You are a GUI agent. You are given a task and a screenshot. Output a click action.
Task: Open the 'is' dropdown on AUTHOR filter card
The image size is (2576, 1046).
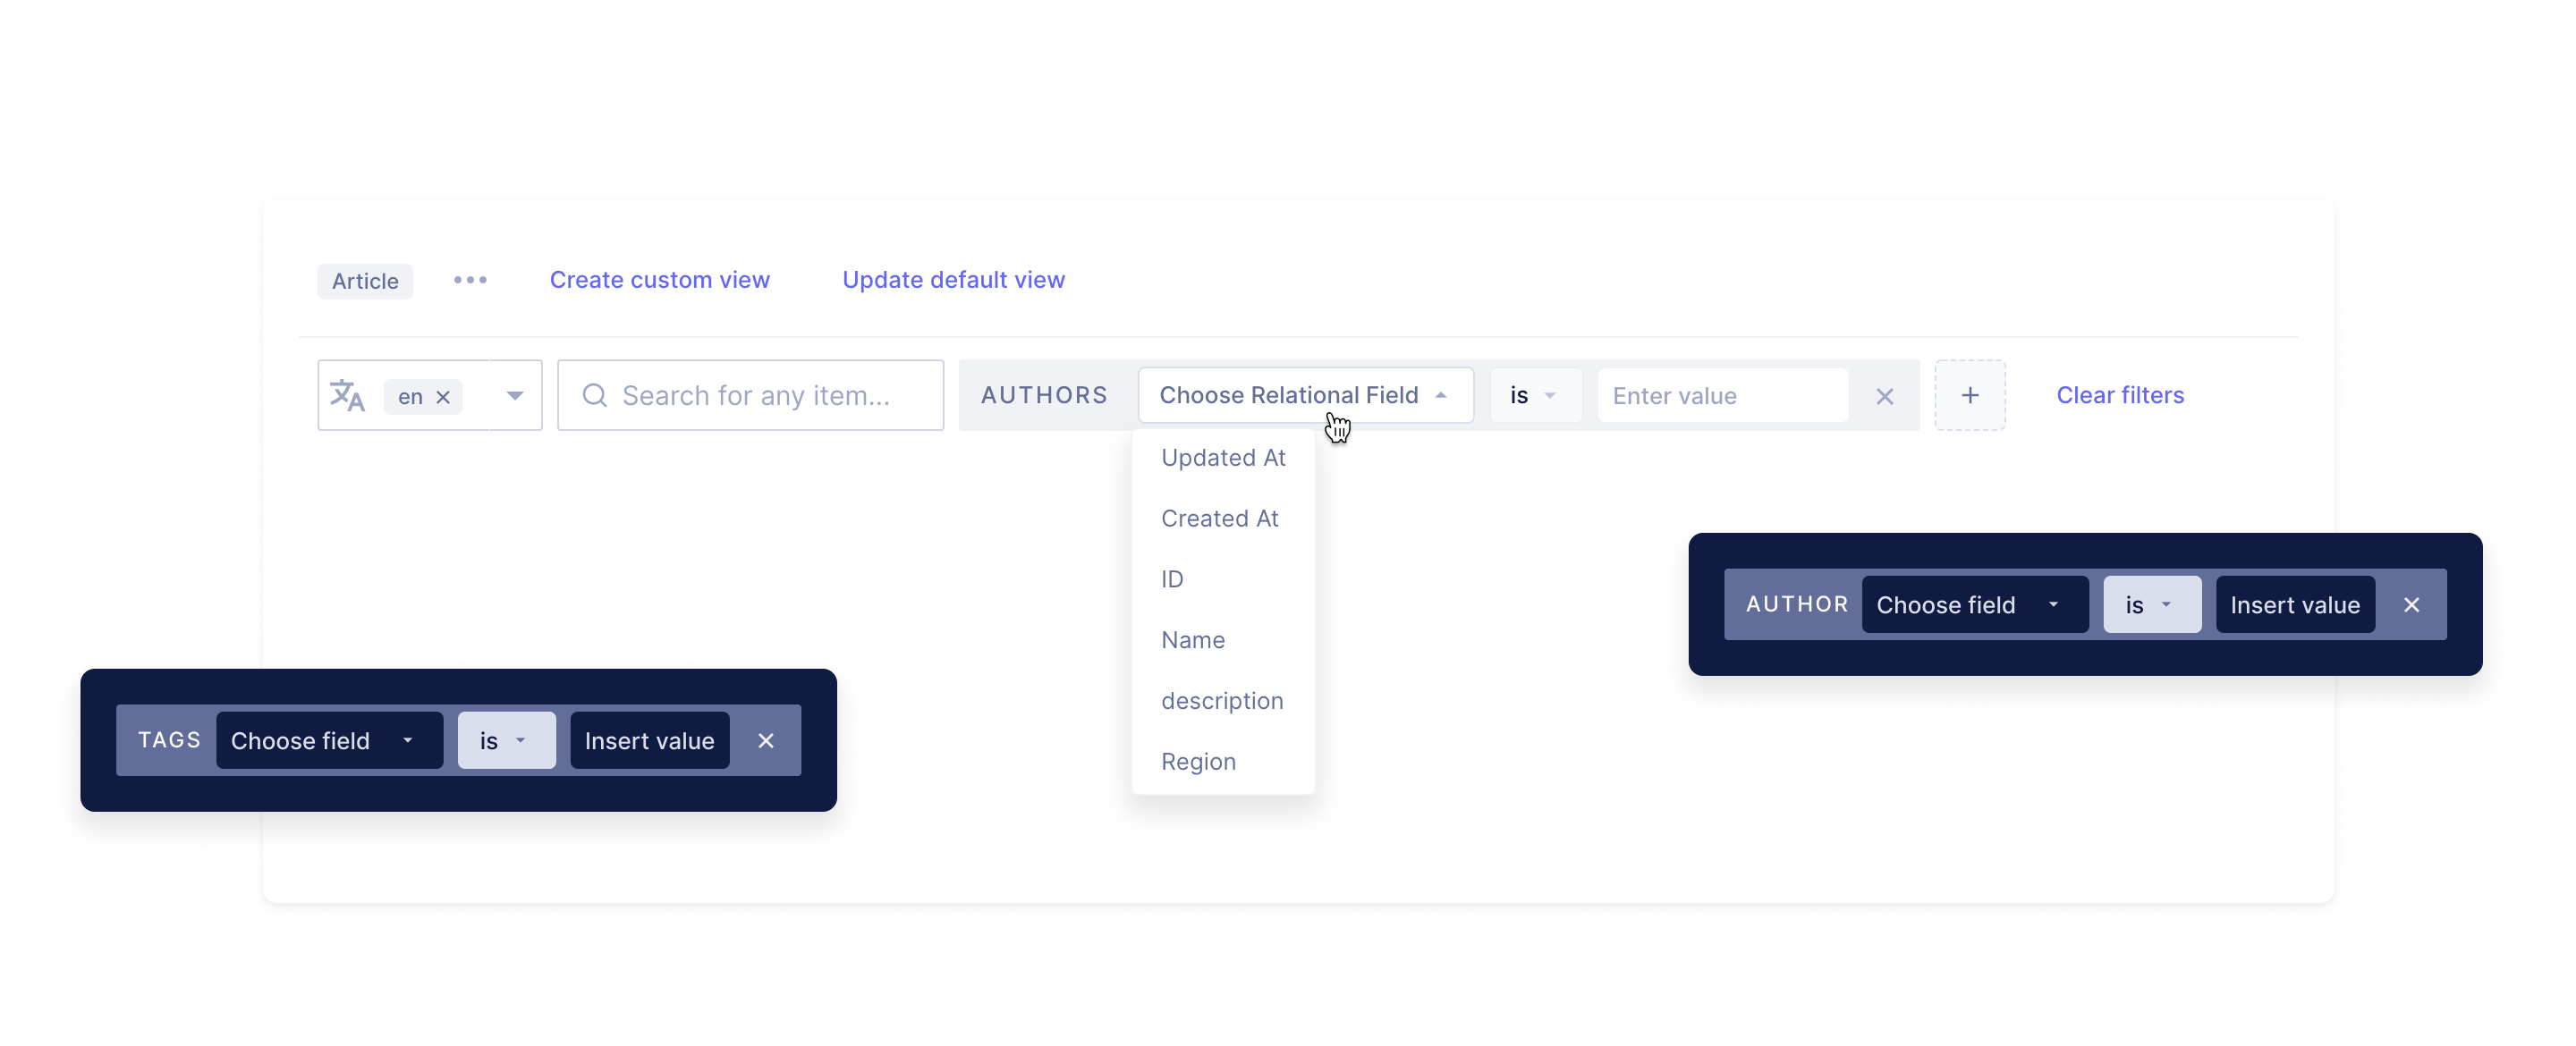[2148, 604]
